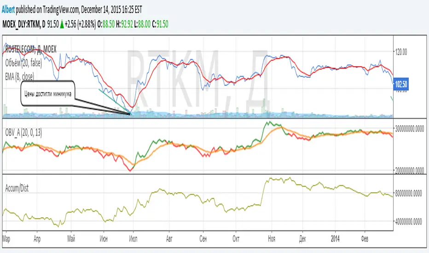Click the Фев month label on the time axis
This screenshot has height=253, width=429.
click(365, 239)
